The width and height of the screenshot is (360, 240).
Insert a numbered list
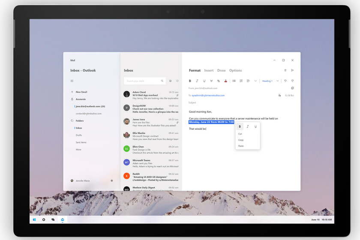(241, 81)
